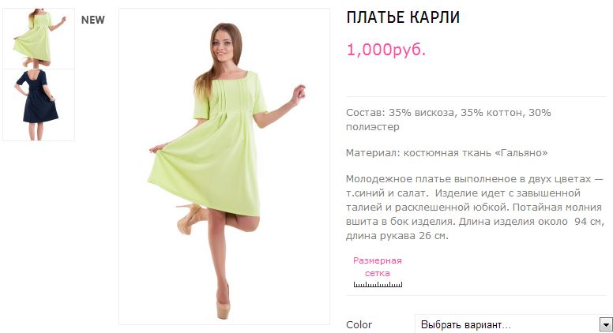Click the Color dropdown arrow button

click(x=606, y=324)
